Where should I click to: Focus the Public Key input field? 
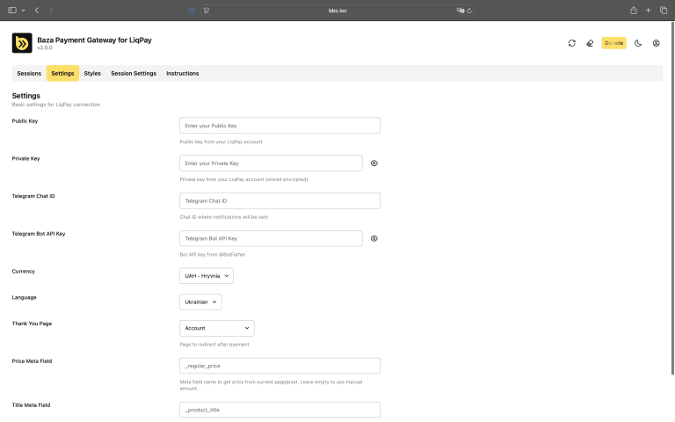279,126
